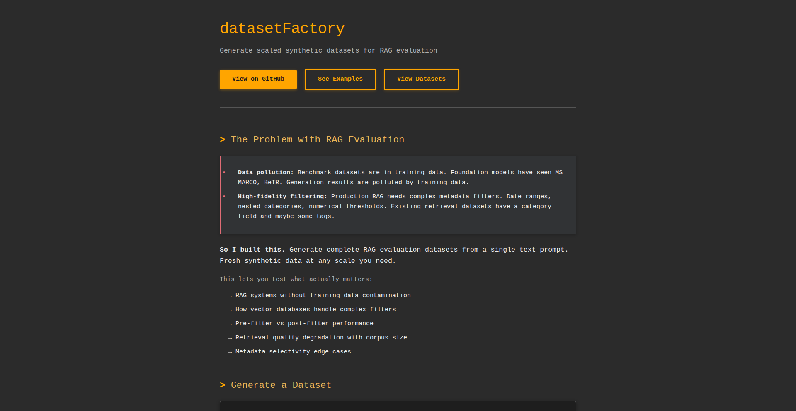Click the pink-bordered problem callout box

coord(398,195)
